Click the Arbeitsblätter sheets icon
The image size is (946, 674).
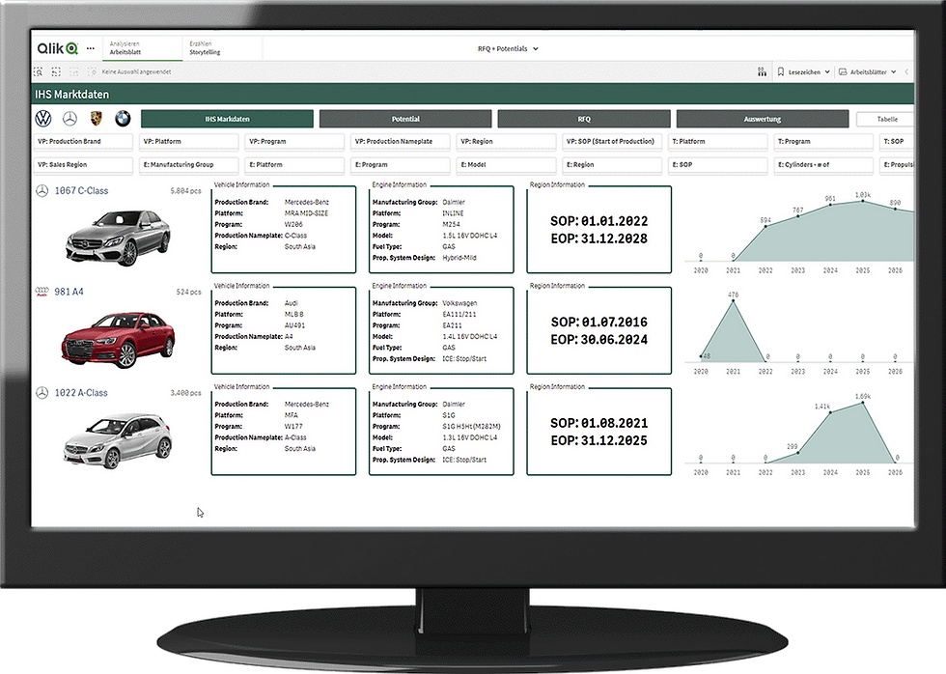pos(843,71)
